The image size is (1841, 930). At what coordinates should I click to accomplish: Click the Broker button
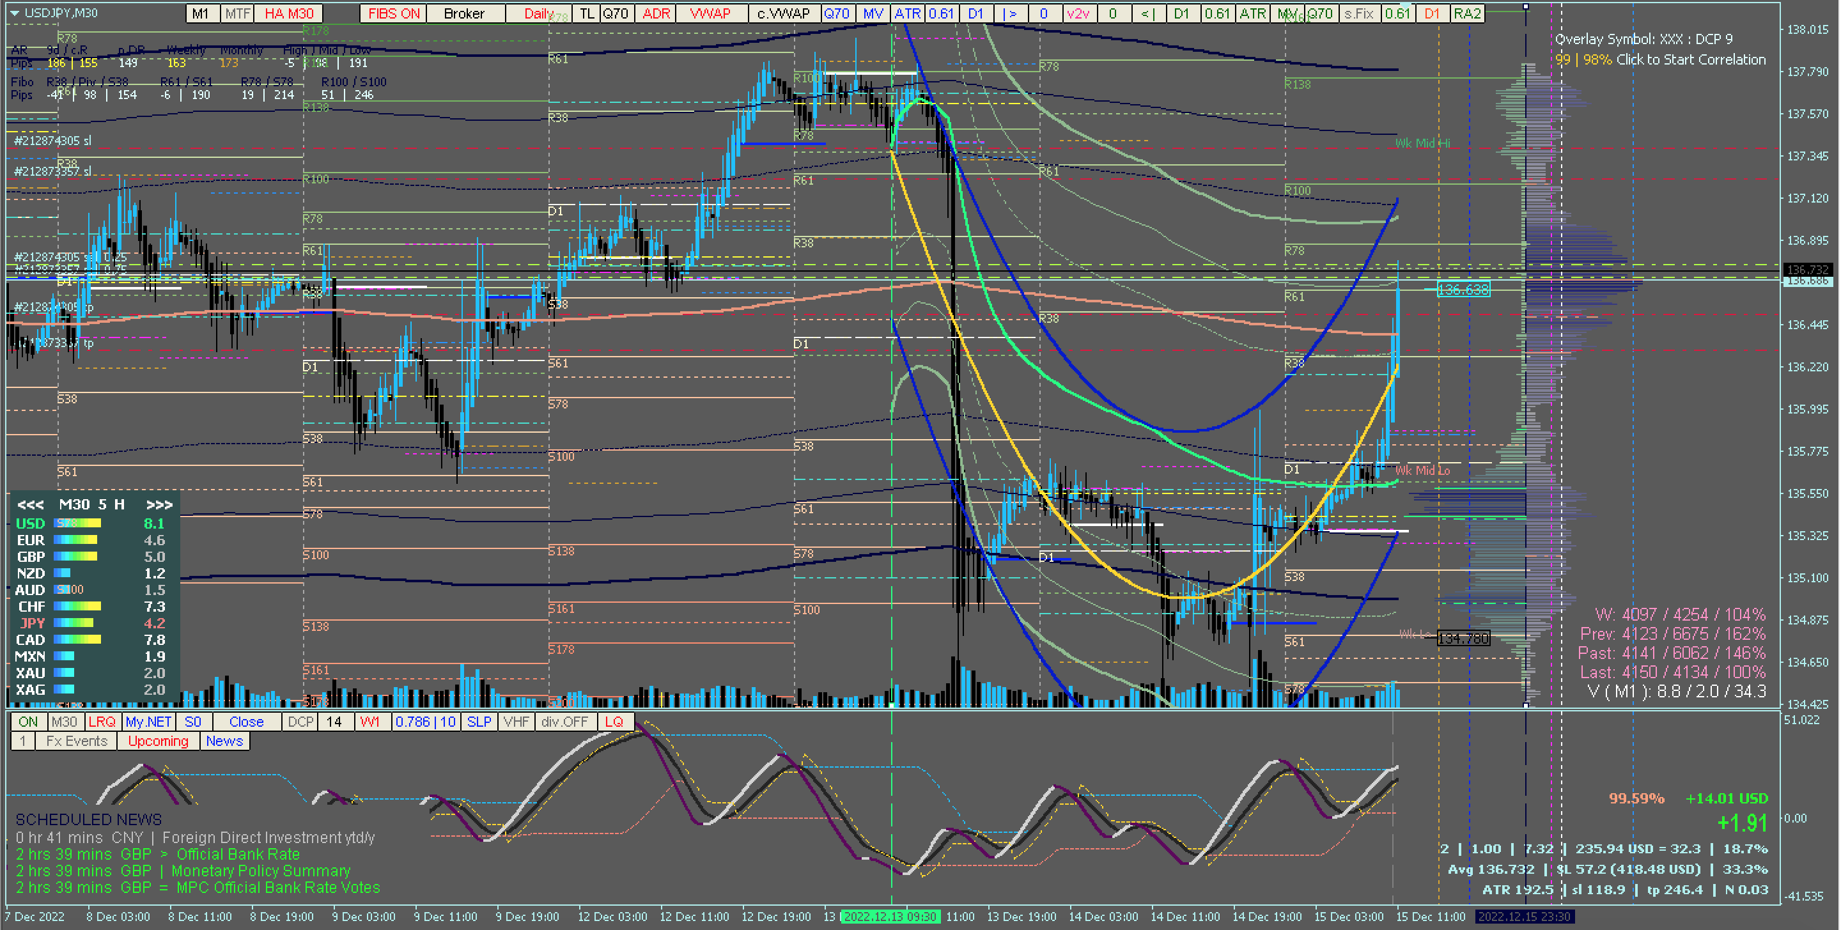(464, 13)
